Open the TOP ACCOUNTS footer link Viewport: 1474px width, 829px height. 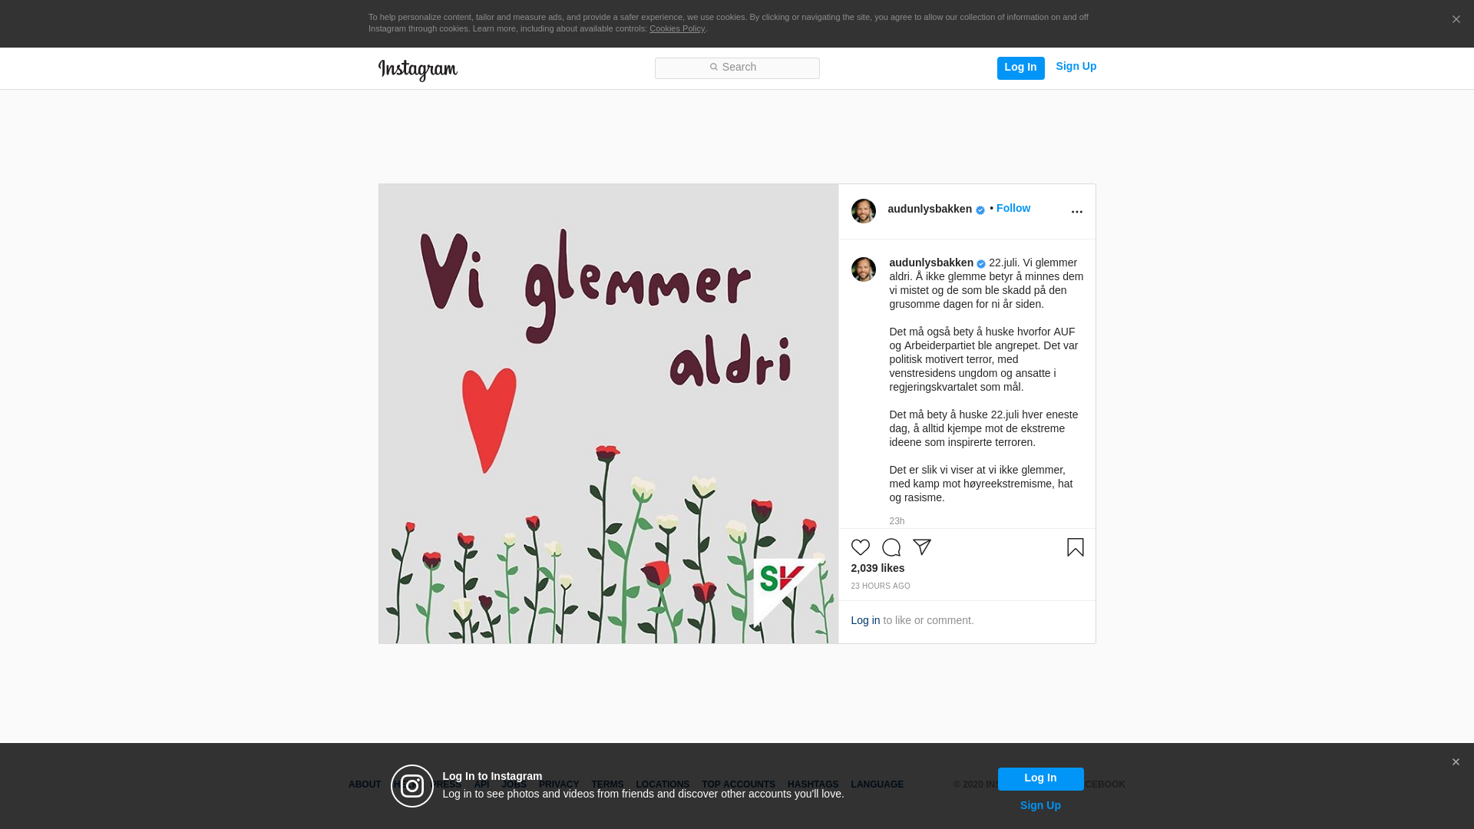click(738, 784)
